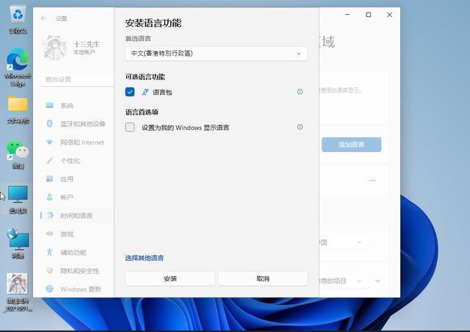470x332 pixels.
Task: Open the Recycle Bin desktop icon
Action: [x=18, y=20]
